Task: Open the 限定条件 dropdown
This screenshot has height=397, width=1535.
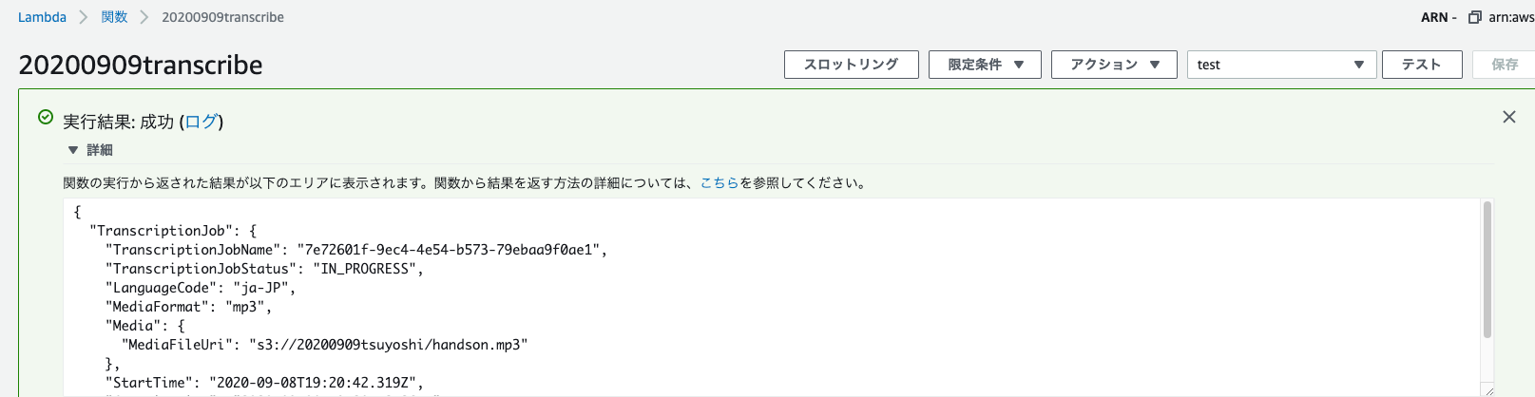Action: 985,65
